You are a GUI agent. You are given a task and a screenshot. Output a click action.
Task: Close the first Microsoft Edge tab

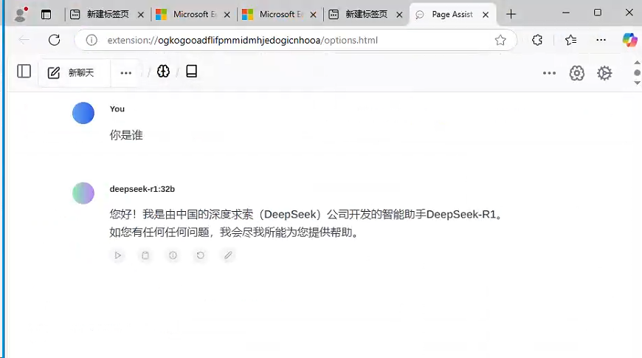coord(227,15)
